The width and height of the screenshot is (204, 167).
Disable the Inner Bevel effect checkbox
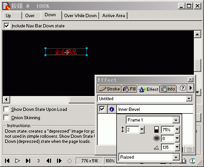(102, 109)
